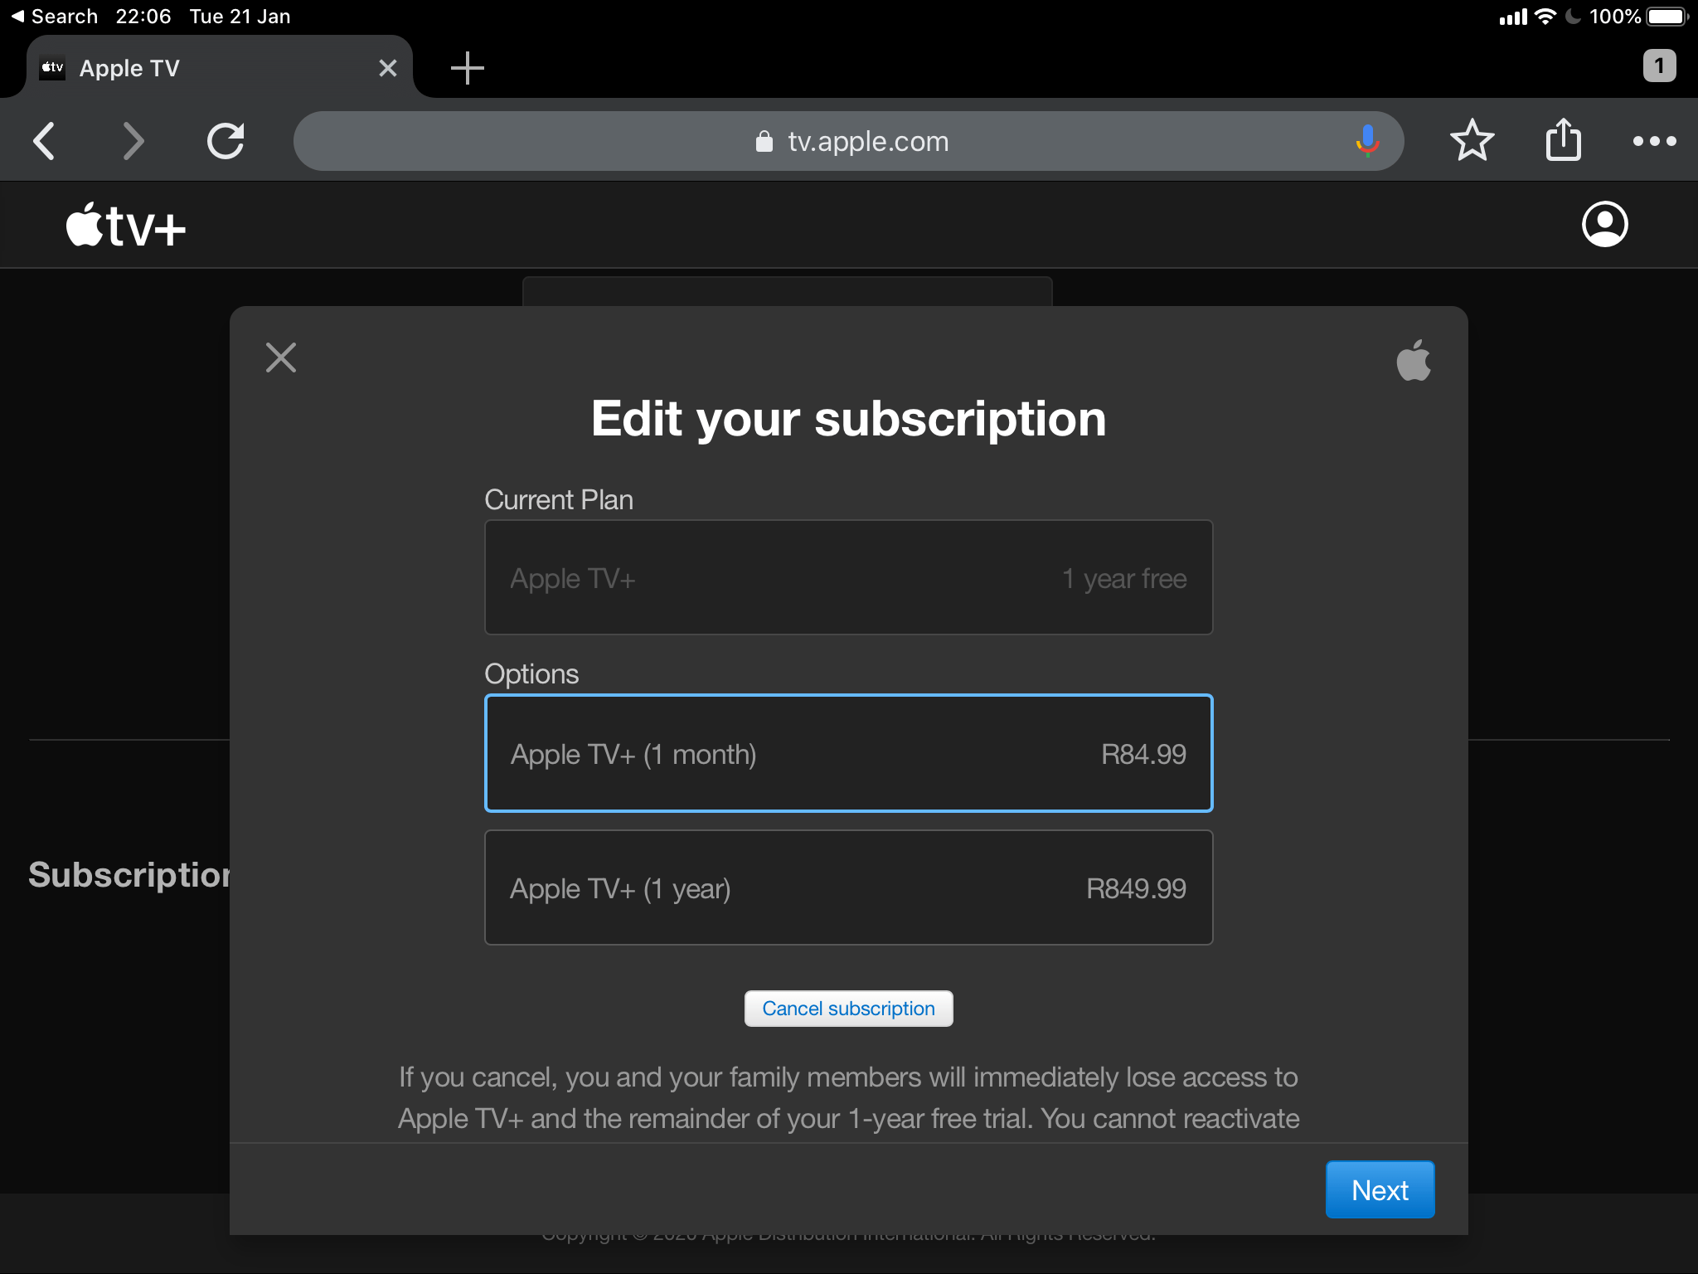Tap the Wi-Fi status icon
Screen dimensions: 1698x1274
pyautogui.click(x=1545, y=17)
